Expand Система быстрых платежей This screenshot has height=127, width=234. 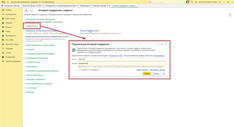click(25, 84)
